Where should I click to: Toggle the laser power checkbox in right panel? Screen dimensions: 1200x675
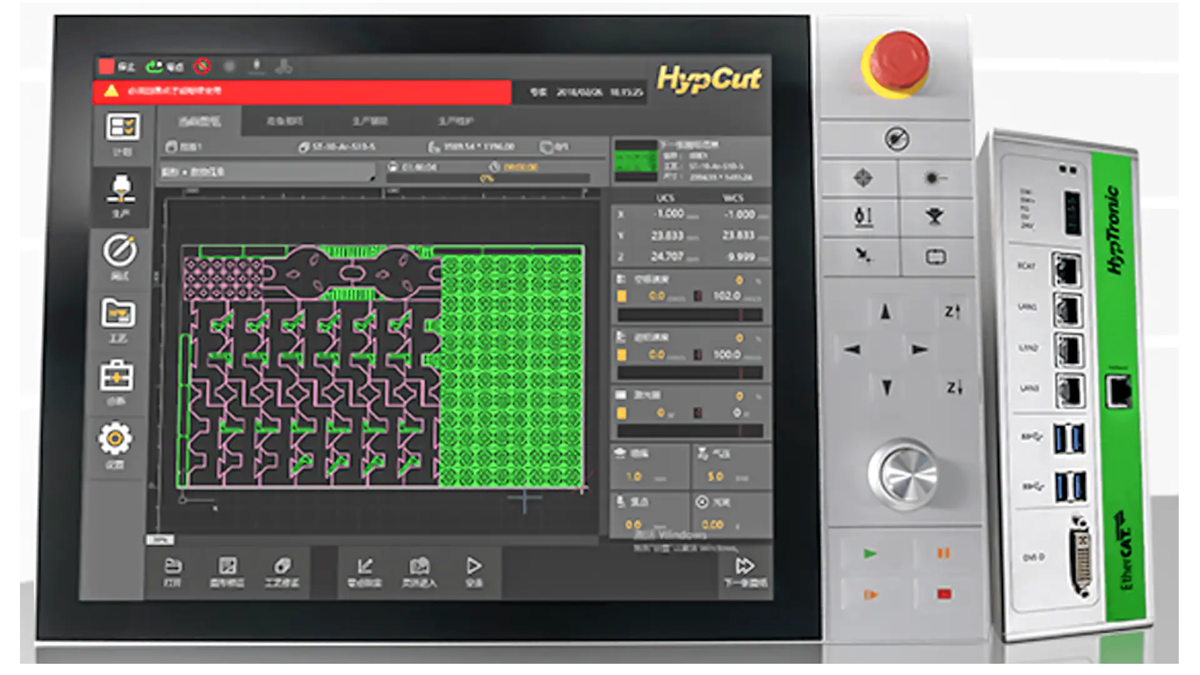622,412
